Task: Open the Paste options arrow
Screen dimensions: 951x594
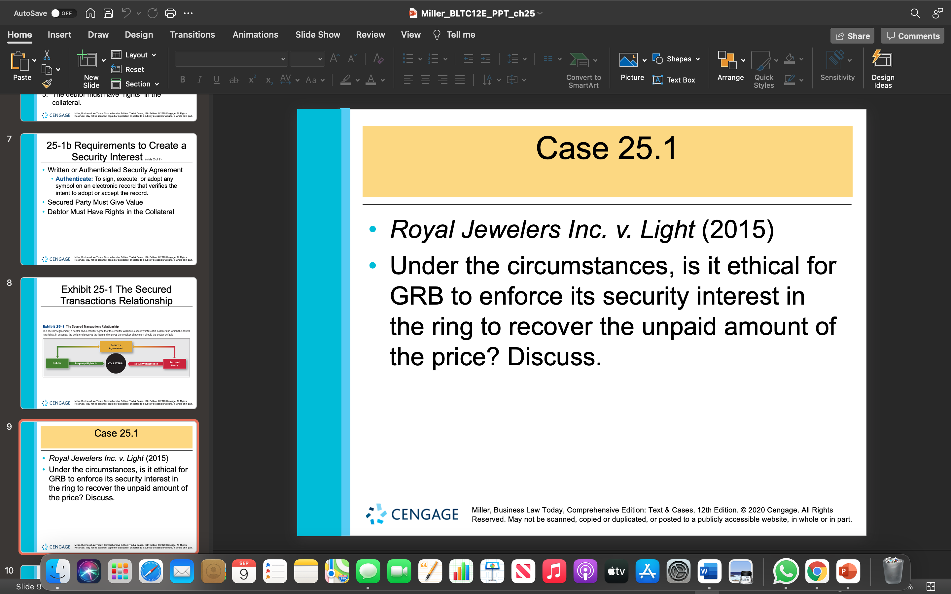Action: tap(35, 60)
